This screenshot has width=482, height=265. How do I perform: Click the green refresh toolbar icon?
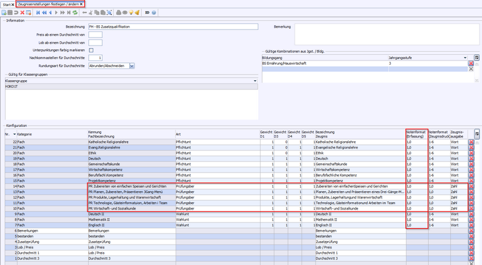click(75, 12)
